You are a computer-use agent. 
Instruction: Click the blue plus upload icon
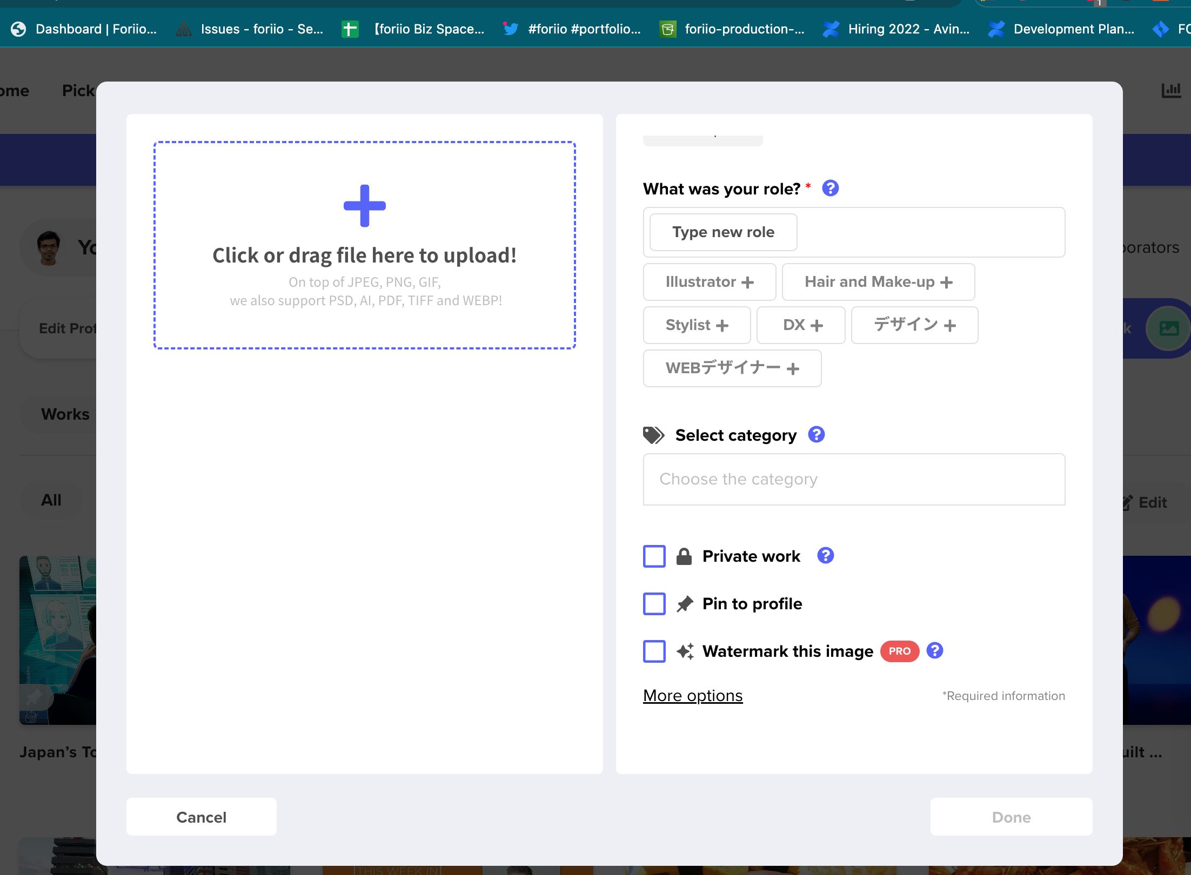364,206
